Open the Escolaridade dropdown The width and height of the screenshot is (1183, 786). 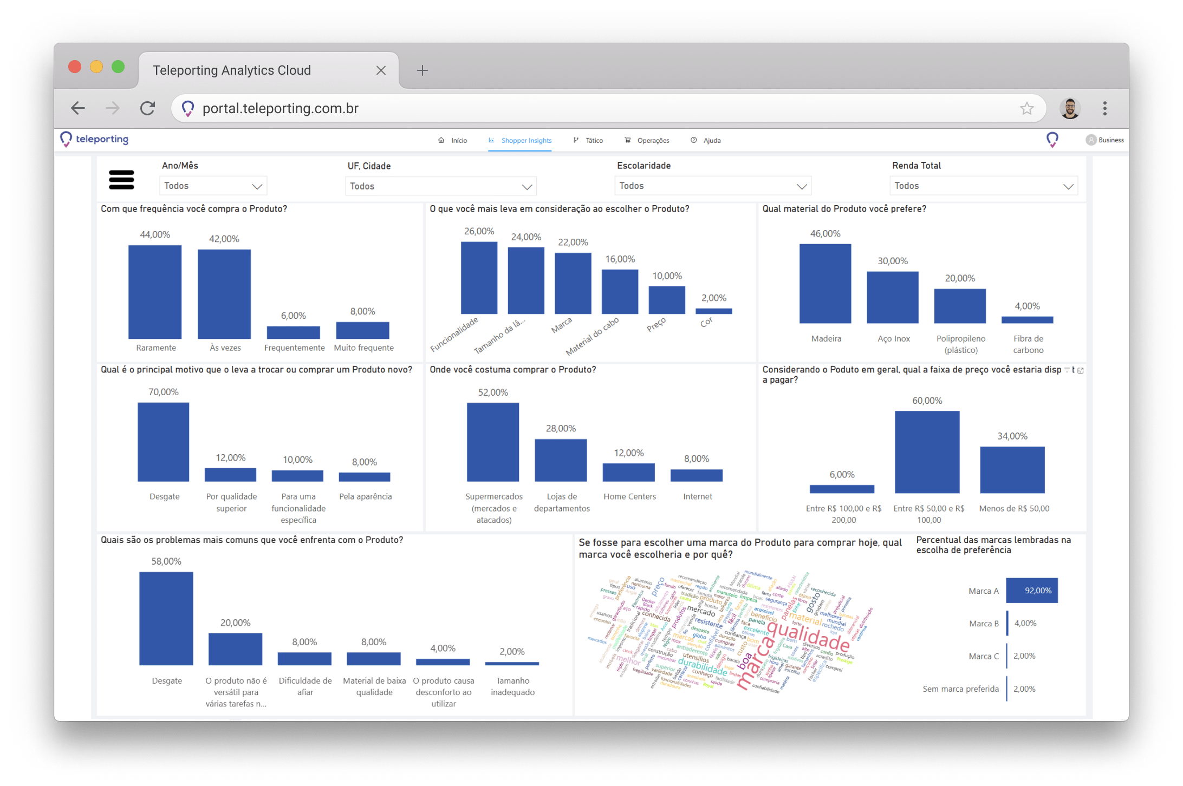tap(713, 186)
